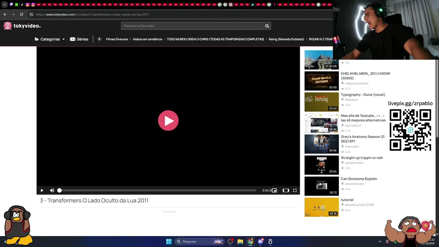The height and width of the screenshot is (247, 439).
Task: Open Videos em tendência
Action: pos(147,39)
